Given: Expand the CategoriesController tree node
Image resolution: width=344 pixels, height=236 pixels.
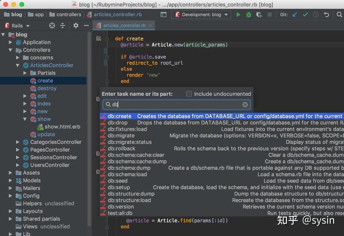Looking at the screenshot, I should tap(18, 142).
